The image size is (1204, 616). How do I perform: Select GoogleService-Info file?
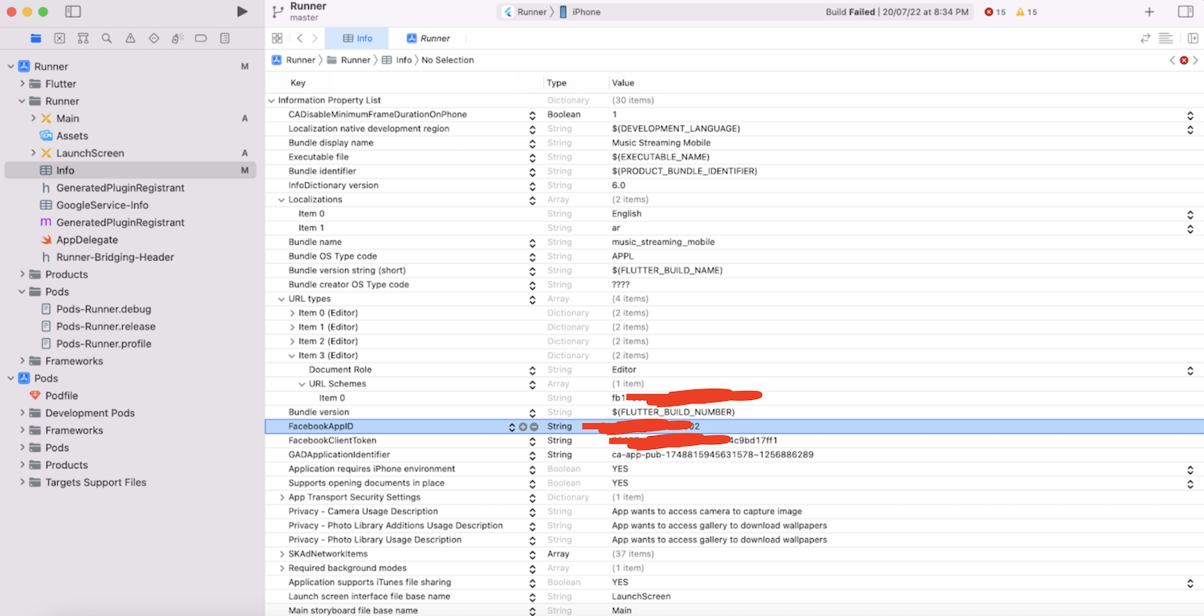click(x=102, y=205)
